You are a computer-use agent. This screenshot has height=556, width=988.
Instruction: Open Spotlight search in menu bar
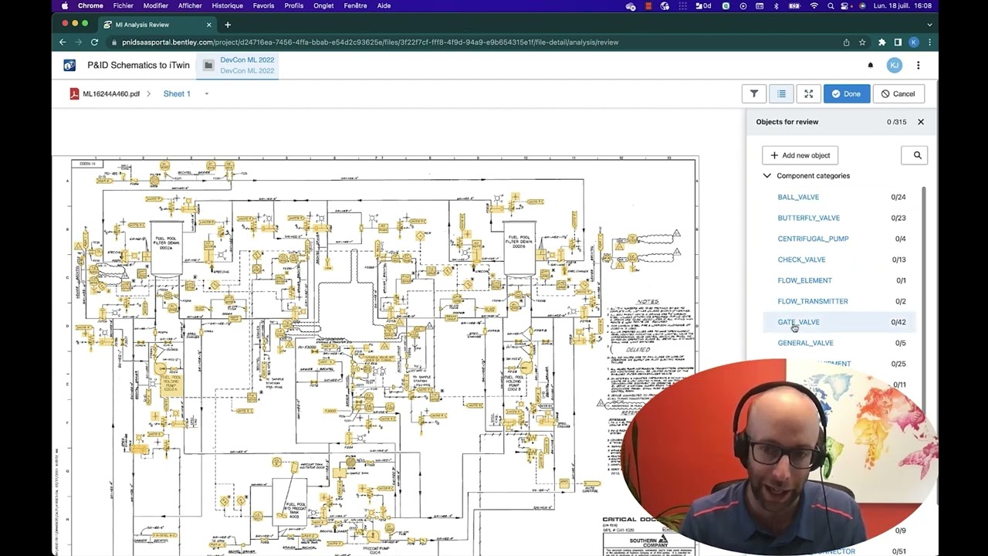click(831, 5)
